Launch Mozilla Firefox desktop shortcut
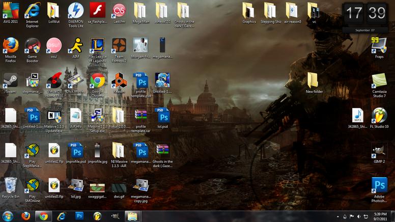395x222 pixels. (11, 49)
